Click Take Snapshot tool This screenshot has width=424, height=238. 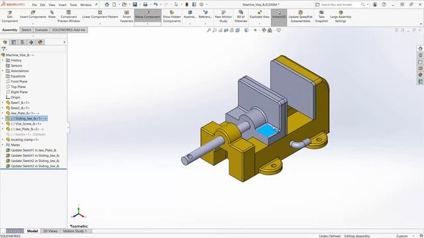(x=321, y=17)
